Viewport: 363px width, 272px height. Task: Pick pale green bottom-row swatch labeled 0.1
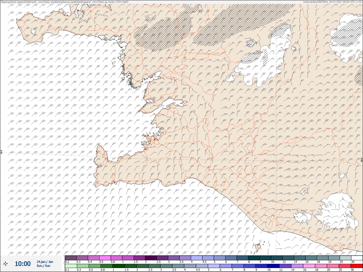point(71,266)
